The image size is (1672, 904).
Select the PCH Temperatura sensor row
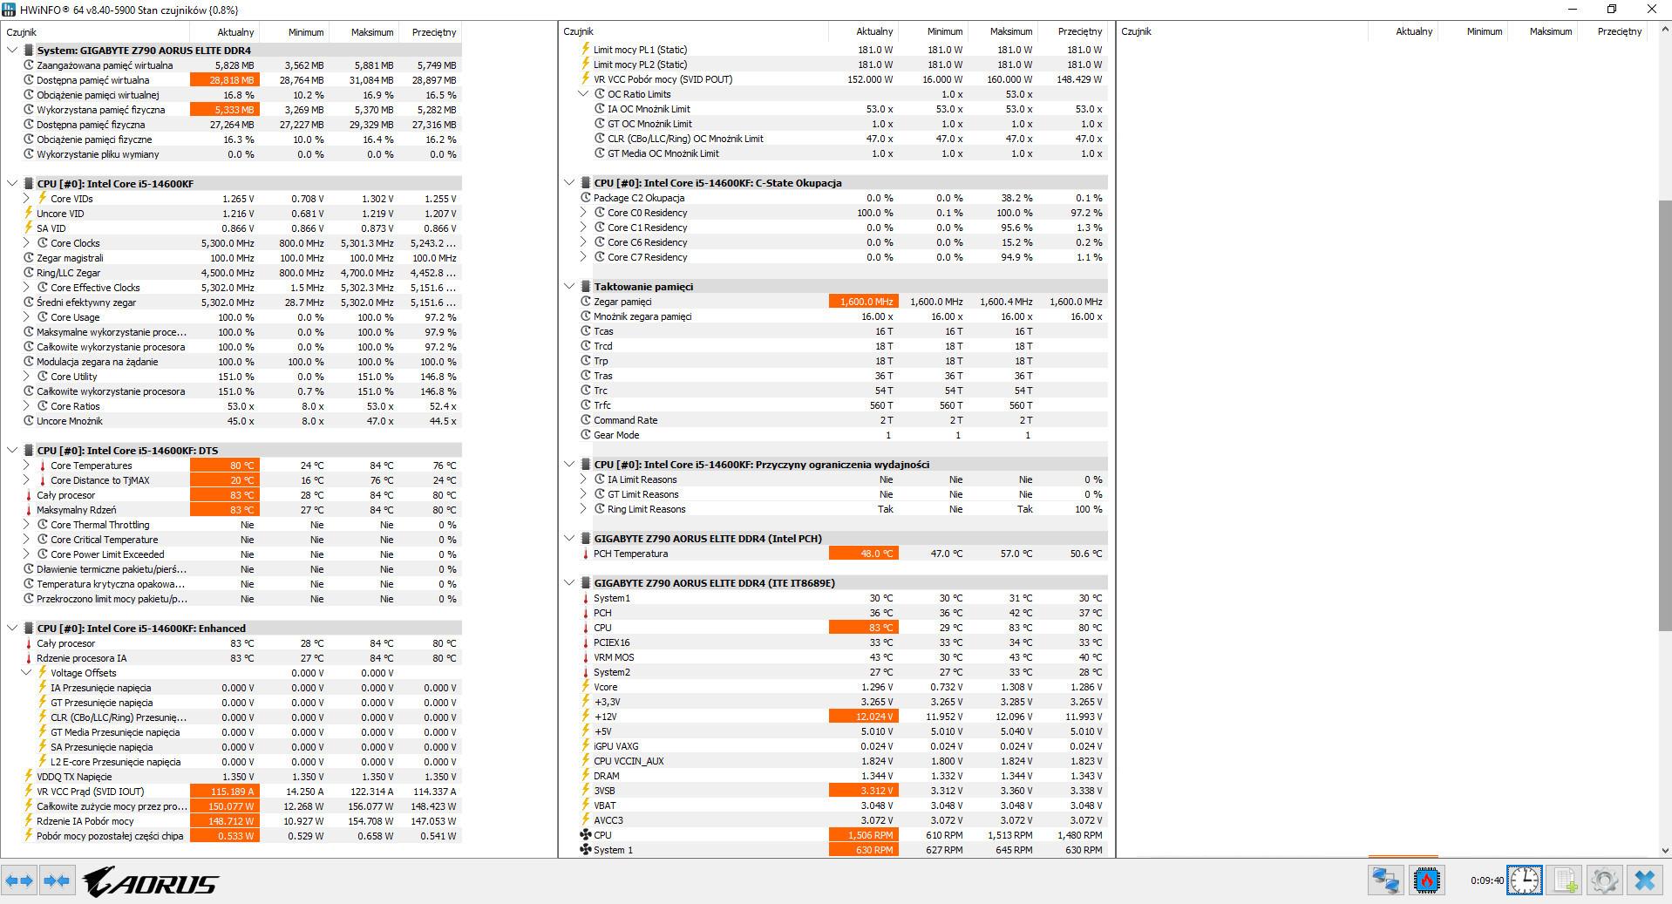click(630, 554)
